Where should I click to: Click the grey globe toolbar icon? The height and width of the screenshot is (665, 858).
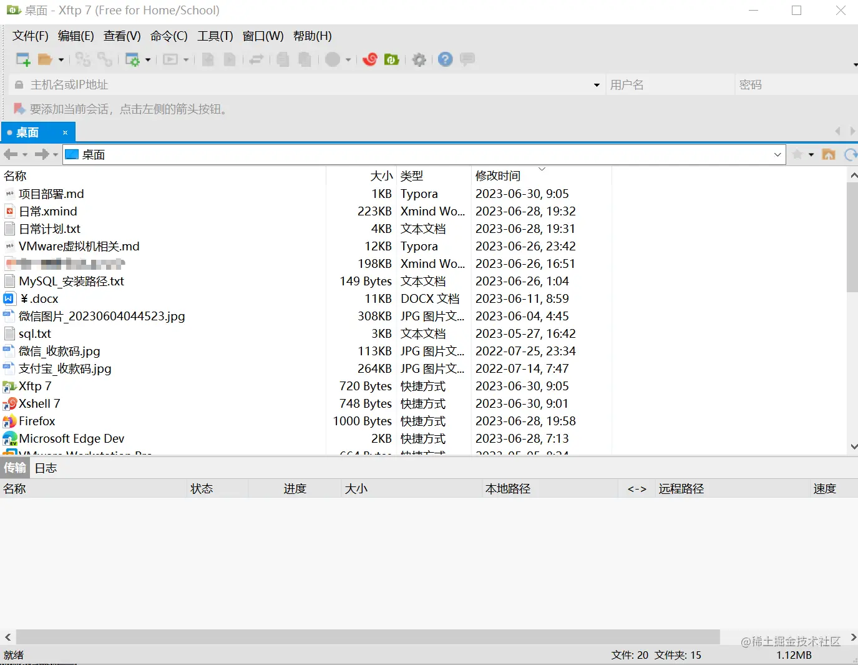[333, 59]
